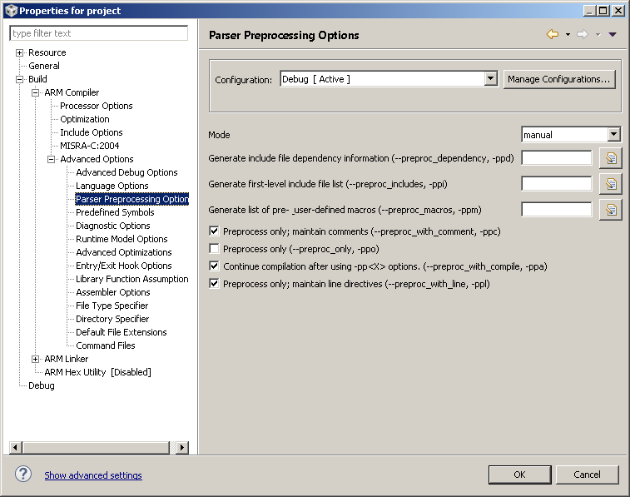Collapse the Advanced Options node
630x497 pixels.
coord(51,159)
